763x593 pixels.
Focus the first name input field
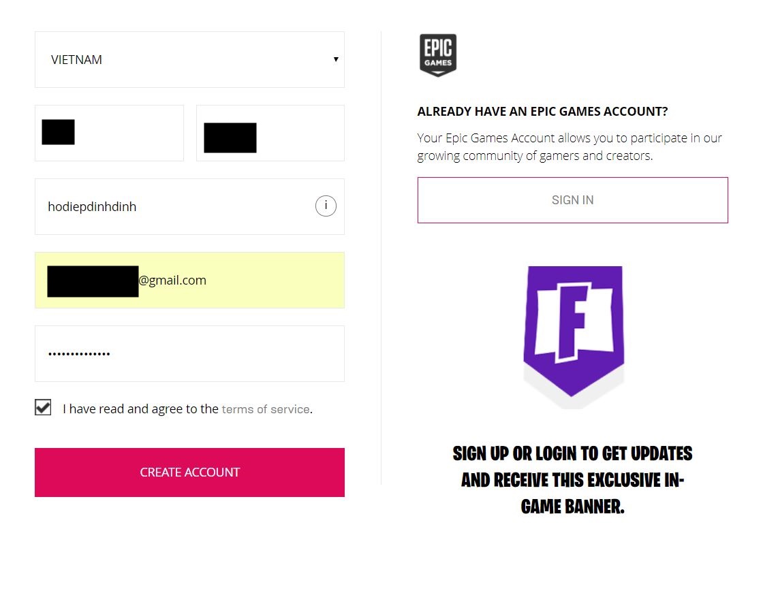(110, 133)
